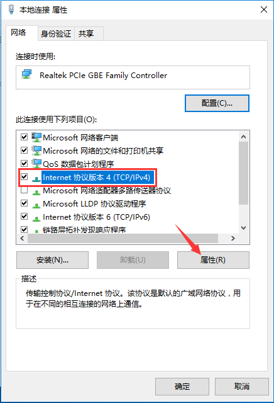Click the Microsoft LLDP 协议驱动程序 icon

(36, 205)
